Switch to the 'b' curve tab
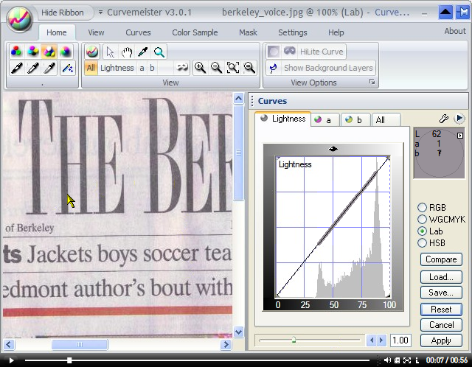The width and height of the screenshot is (472, 367). point(355,119)
